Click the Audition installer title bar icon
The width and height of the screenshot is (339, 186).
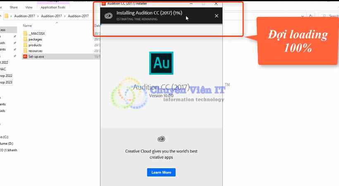tap(104, 3)
